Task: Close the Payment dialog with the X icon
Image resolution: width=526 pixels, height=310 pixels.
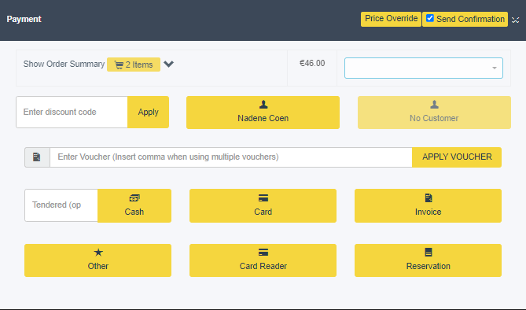Action: 515,20
